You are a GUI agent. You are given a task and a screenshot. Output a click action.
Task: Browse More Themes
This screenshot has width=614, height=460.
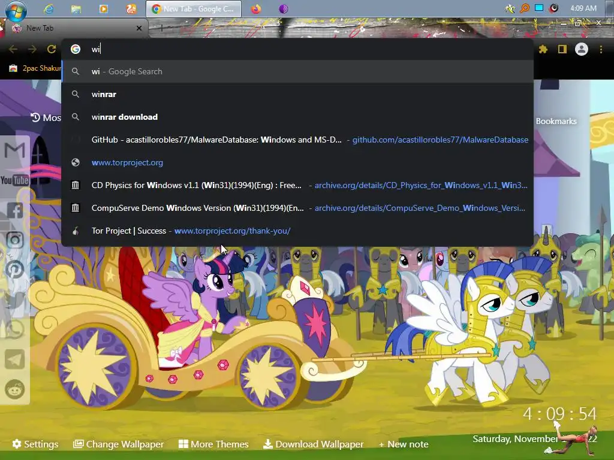click(214, 444)
